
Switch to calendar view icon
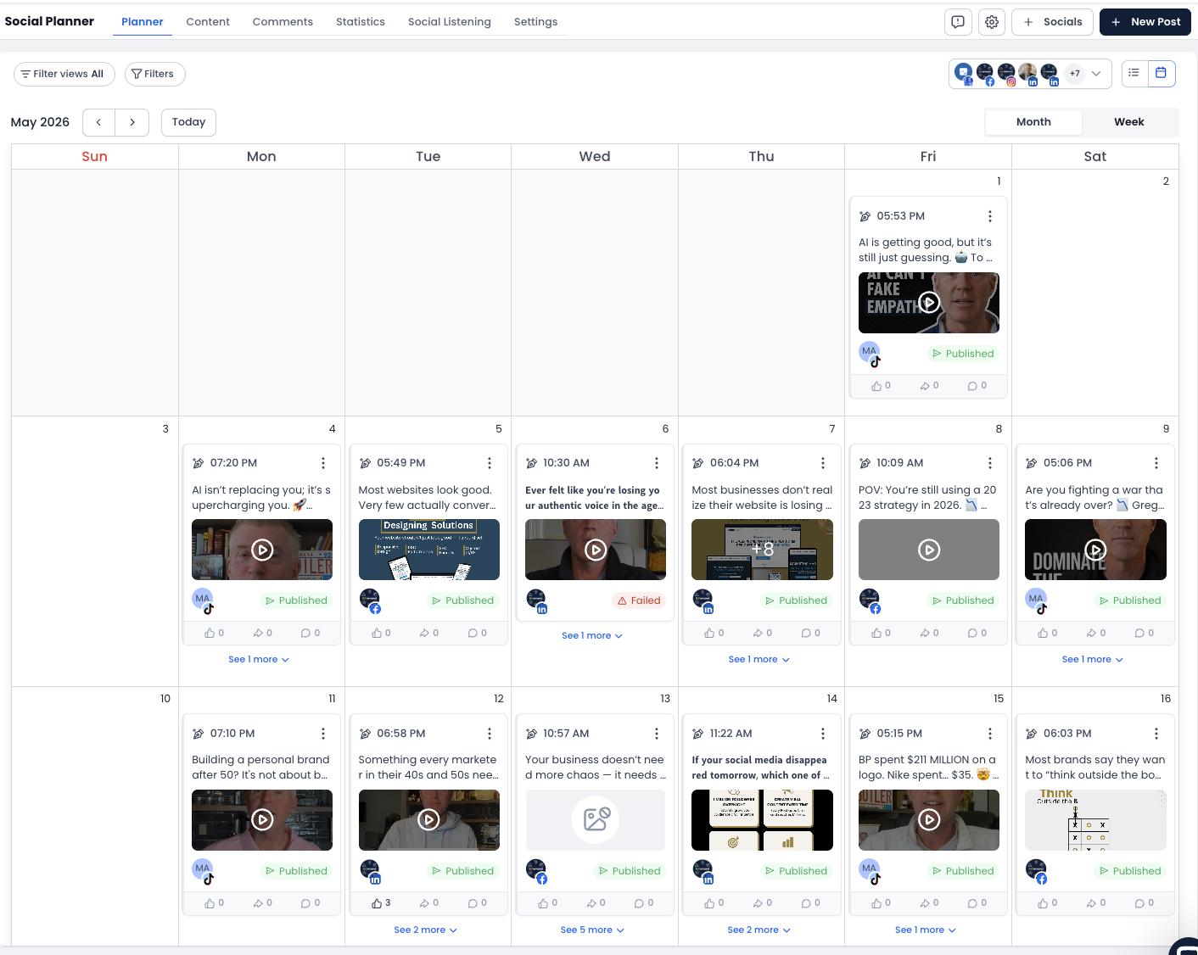tap(1162, 74)
